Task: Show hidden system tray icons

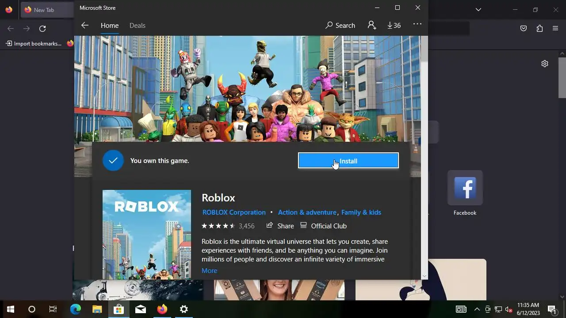Action: click(477, 309)
